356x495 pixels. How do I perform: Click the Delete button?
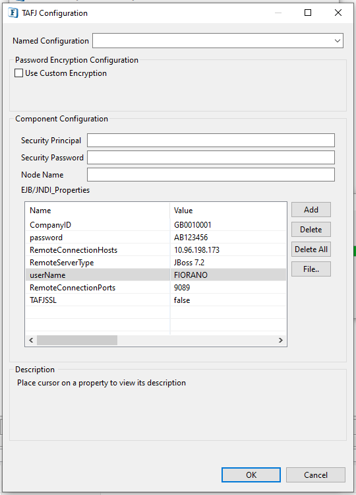(x=311, y=230)
